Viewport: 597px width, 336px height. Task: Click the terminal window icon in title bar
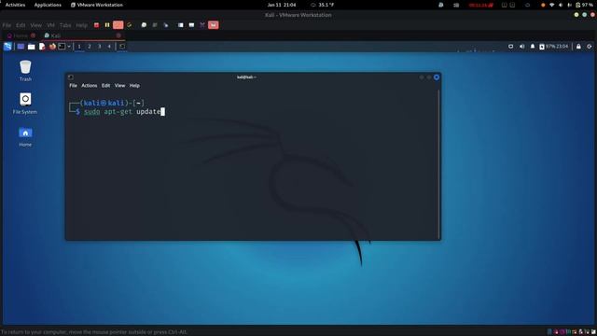click(71, 77)
